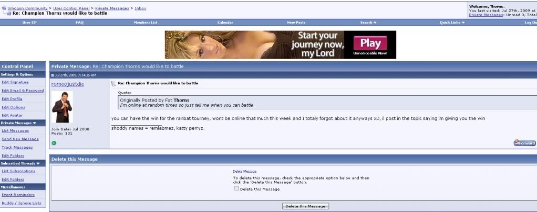This screenshot has width=537, height=212.
Task: Open romeojustdie's avatar picture
Action: (62, 107)
